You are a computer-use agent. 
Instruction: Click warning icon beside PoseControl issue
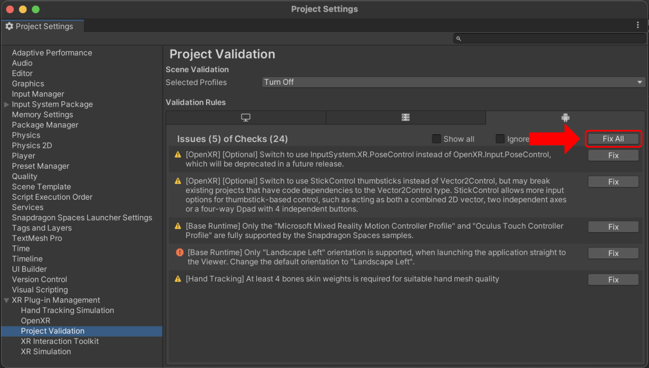tap(178, 155)
